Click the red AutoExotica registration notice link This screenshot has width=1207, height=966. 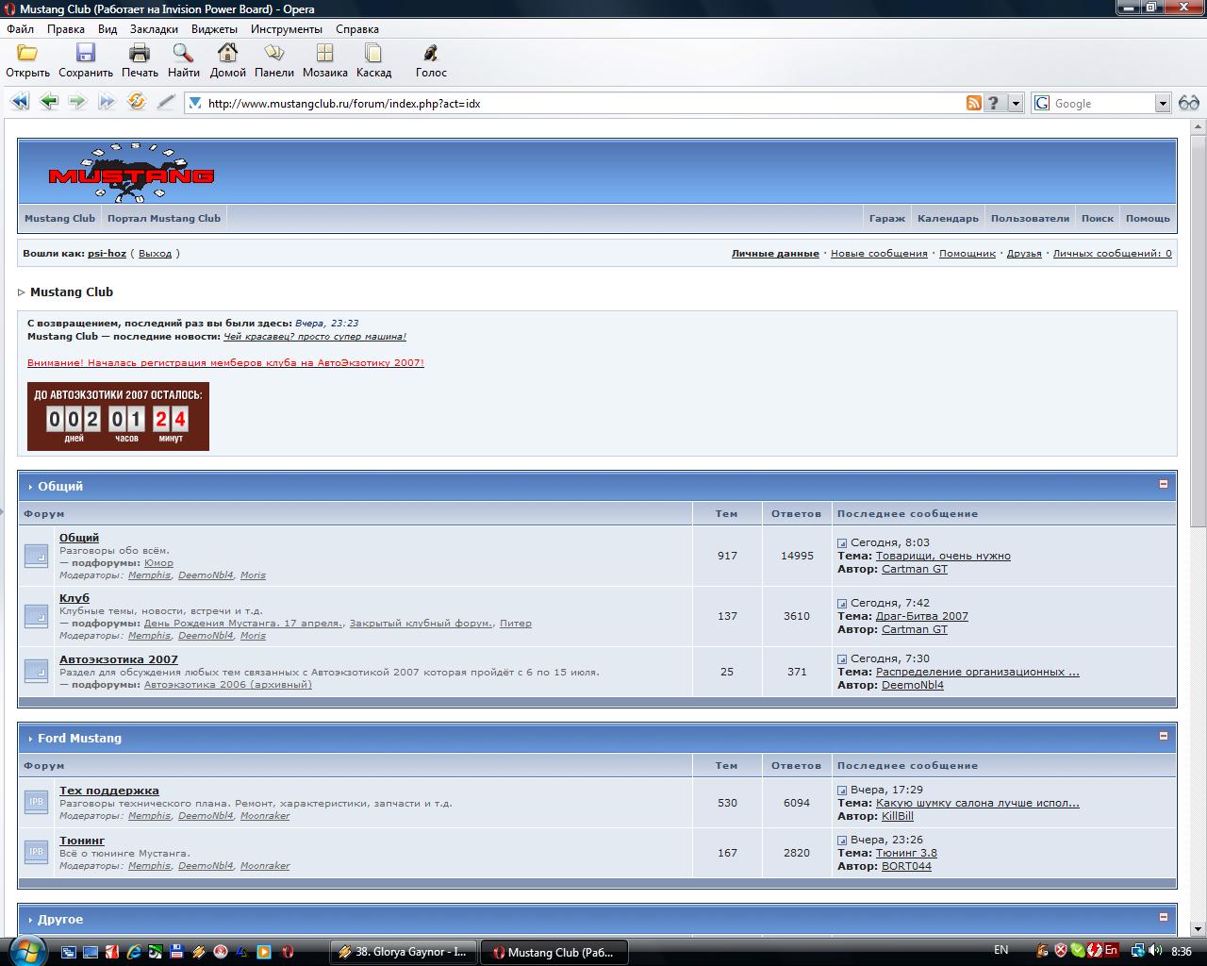coord(225,363)
